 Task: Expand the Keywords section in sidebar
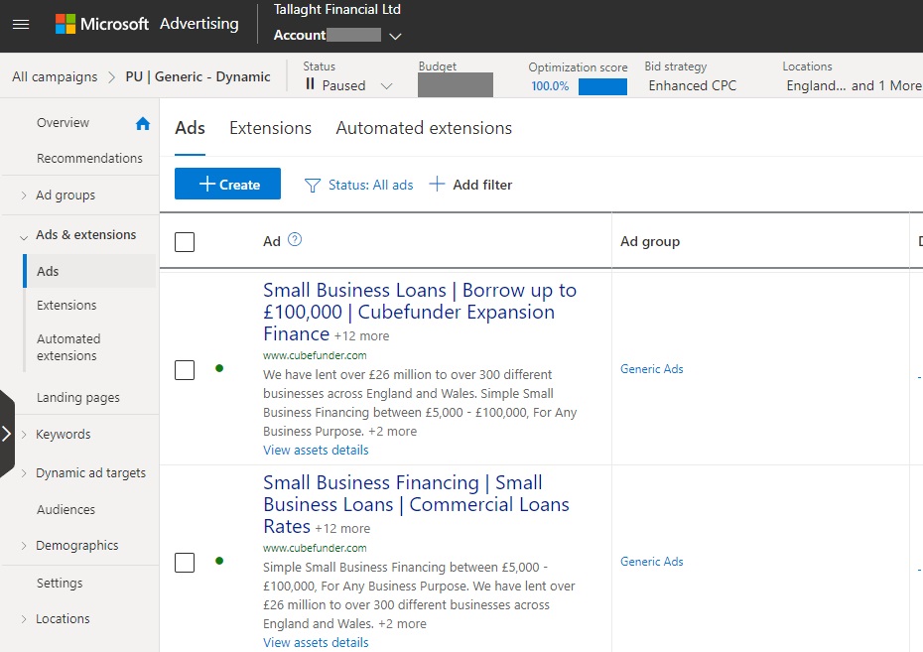point(24,435)
